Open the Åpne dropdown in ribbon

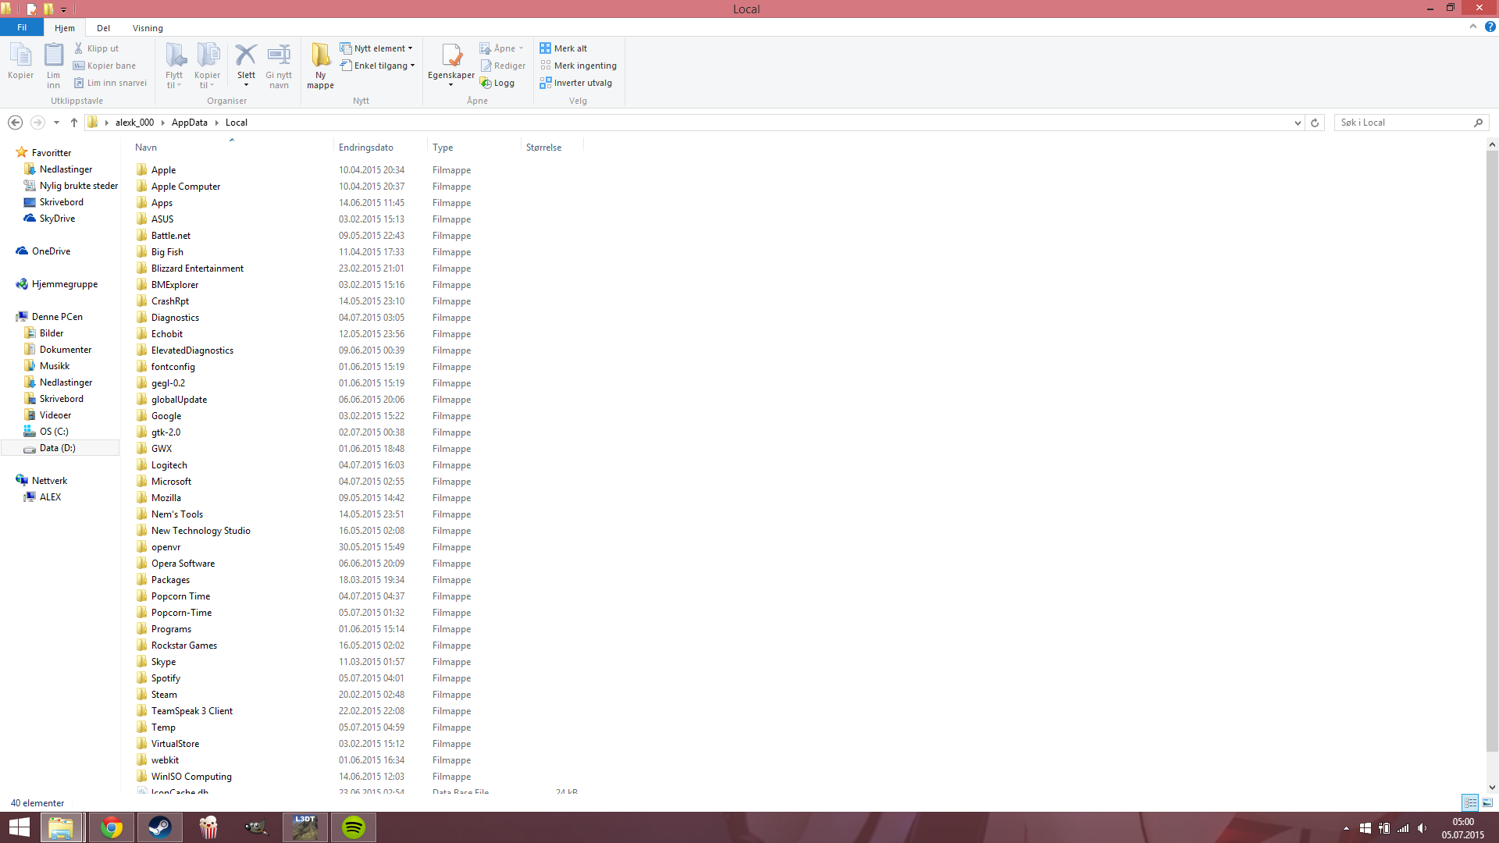pyautogui.click(x=502, y=48)
